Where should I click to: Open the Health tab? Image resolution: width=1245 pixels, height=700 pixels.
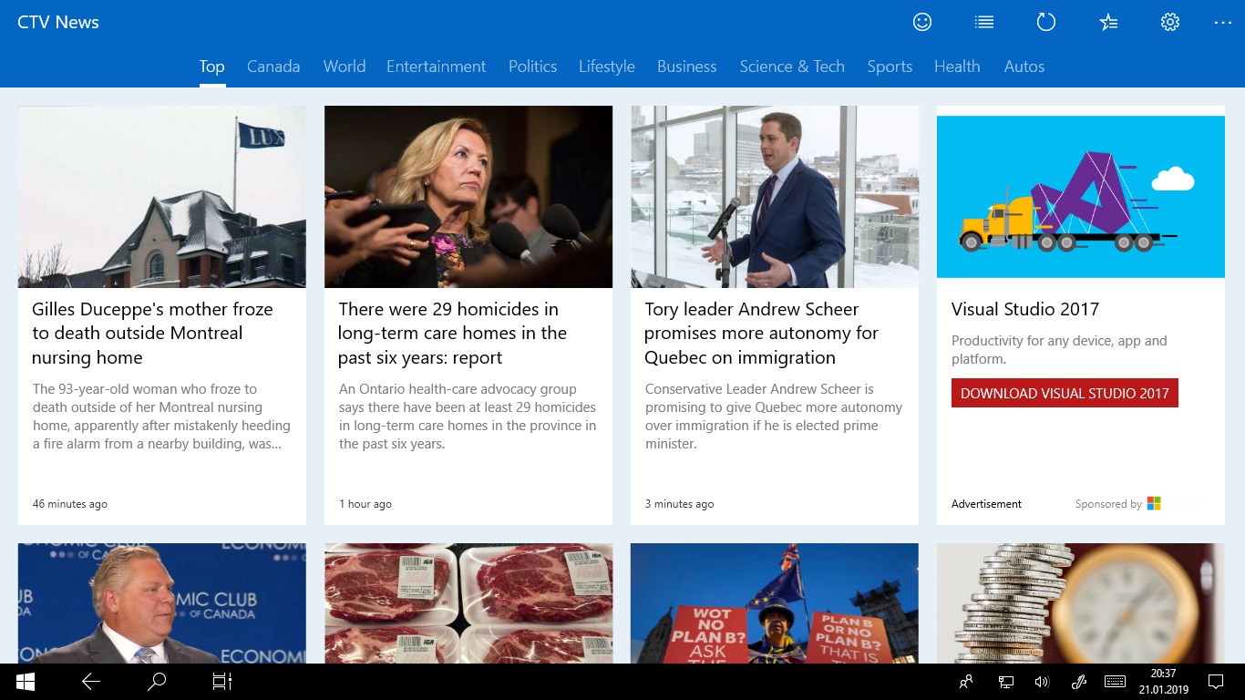957,67
